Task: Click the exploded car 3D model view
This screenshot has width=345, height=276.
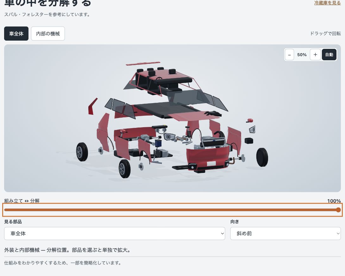Action: [172, 118]
